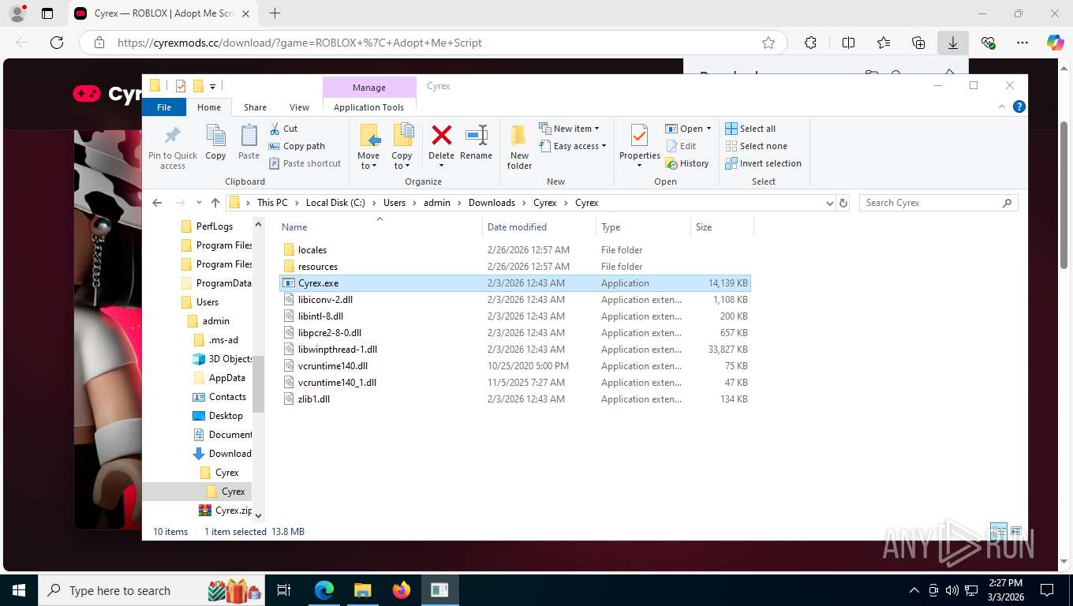Image resolution: width=1073 pixels, height=606 pixels.
Task: Add page to favorites star
Action: point(768,43)
